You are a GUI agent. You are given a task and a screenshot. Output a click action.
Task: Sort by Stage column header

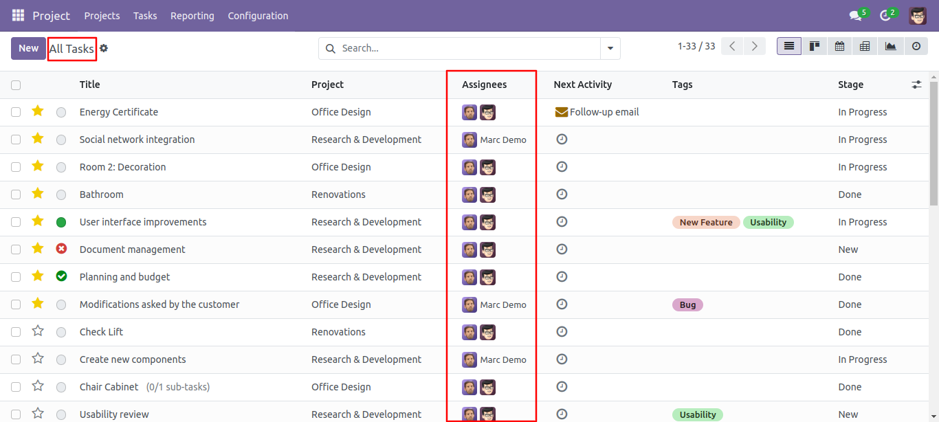(850, 85)
